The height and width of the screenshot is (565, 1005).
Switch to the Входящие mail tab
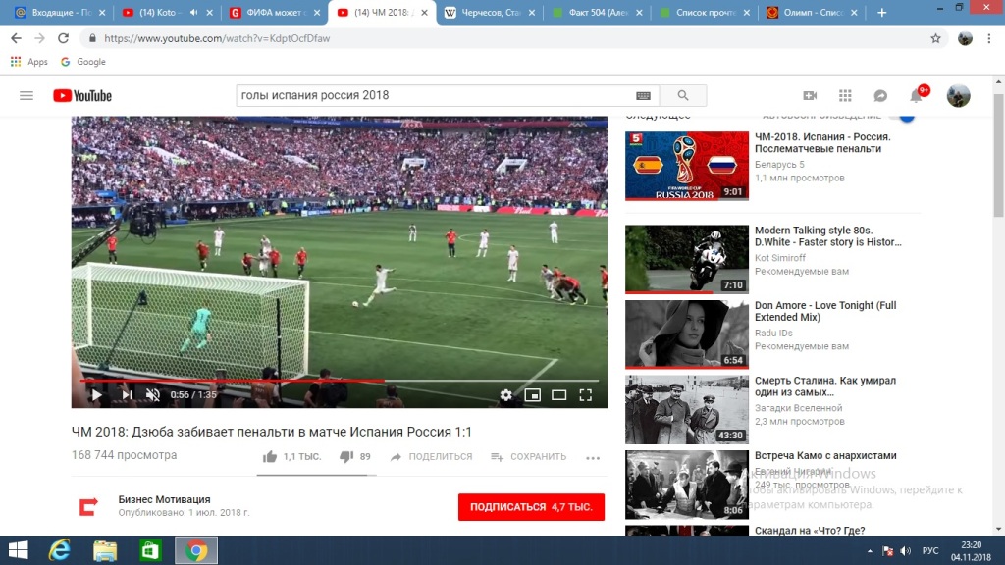coord(61,13)
